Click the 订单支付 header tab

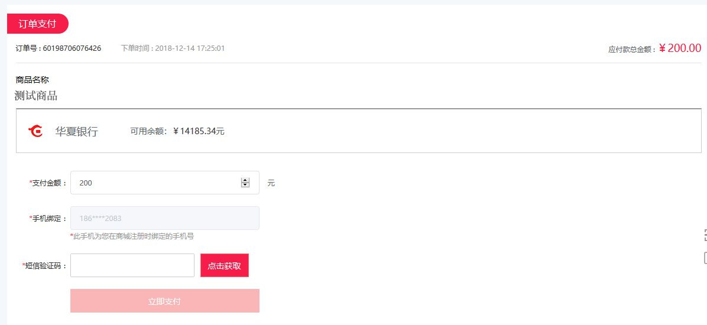pos(37,24)
